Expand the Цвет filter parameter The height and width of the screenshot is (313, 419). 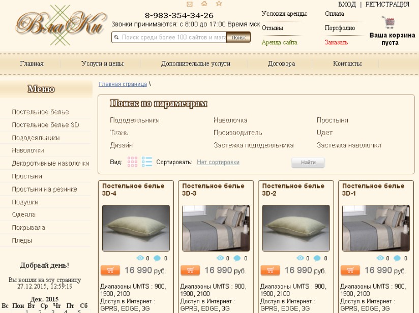(x=324, y=133)
